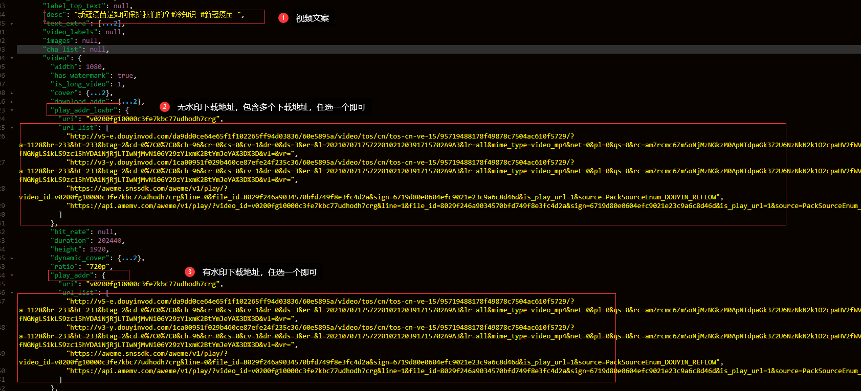Click the {...2} placeholder after download_addr
This screenshot has height=391, width=861.
click(x=129, y=102)
